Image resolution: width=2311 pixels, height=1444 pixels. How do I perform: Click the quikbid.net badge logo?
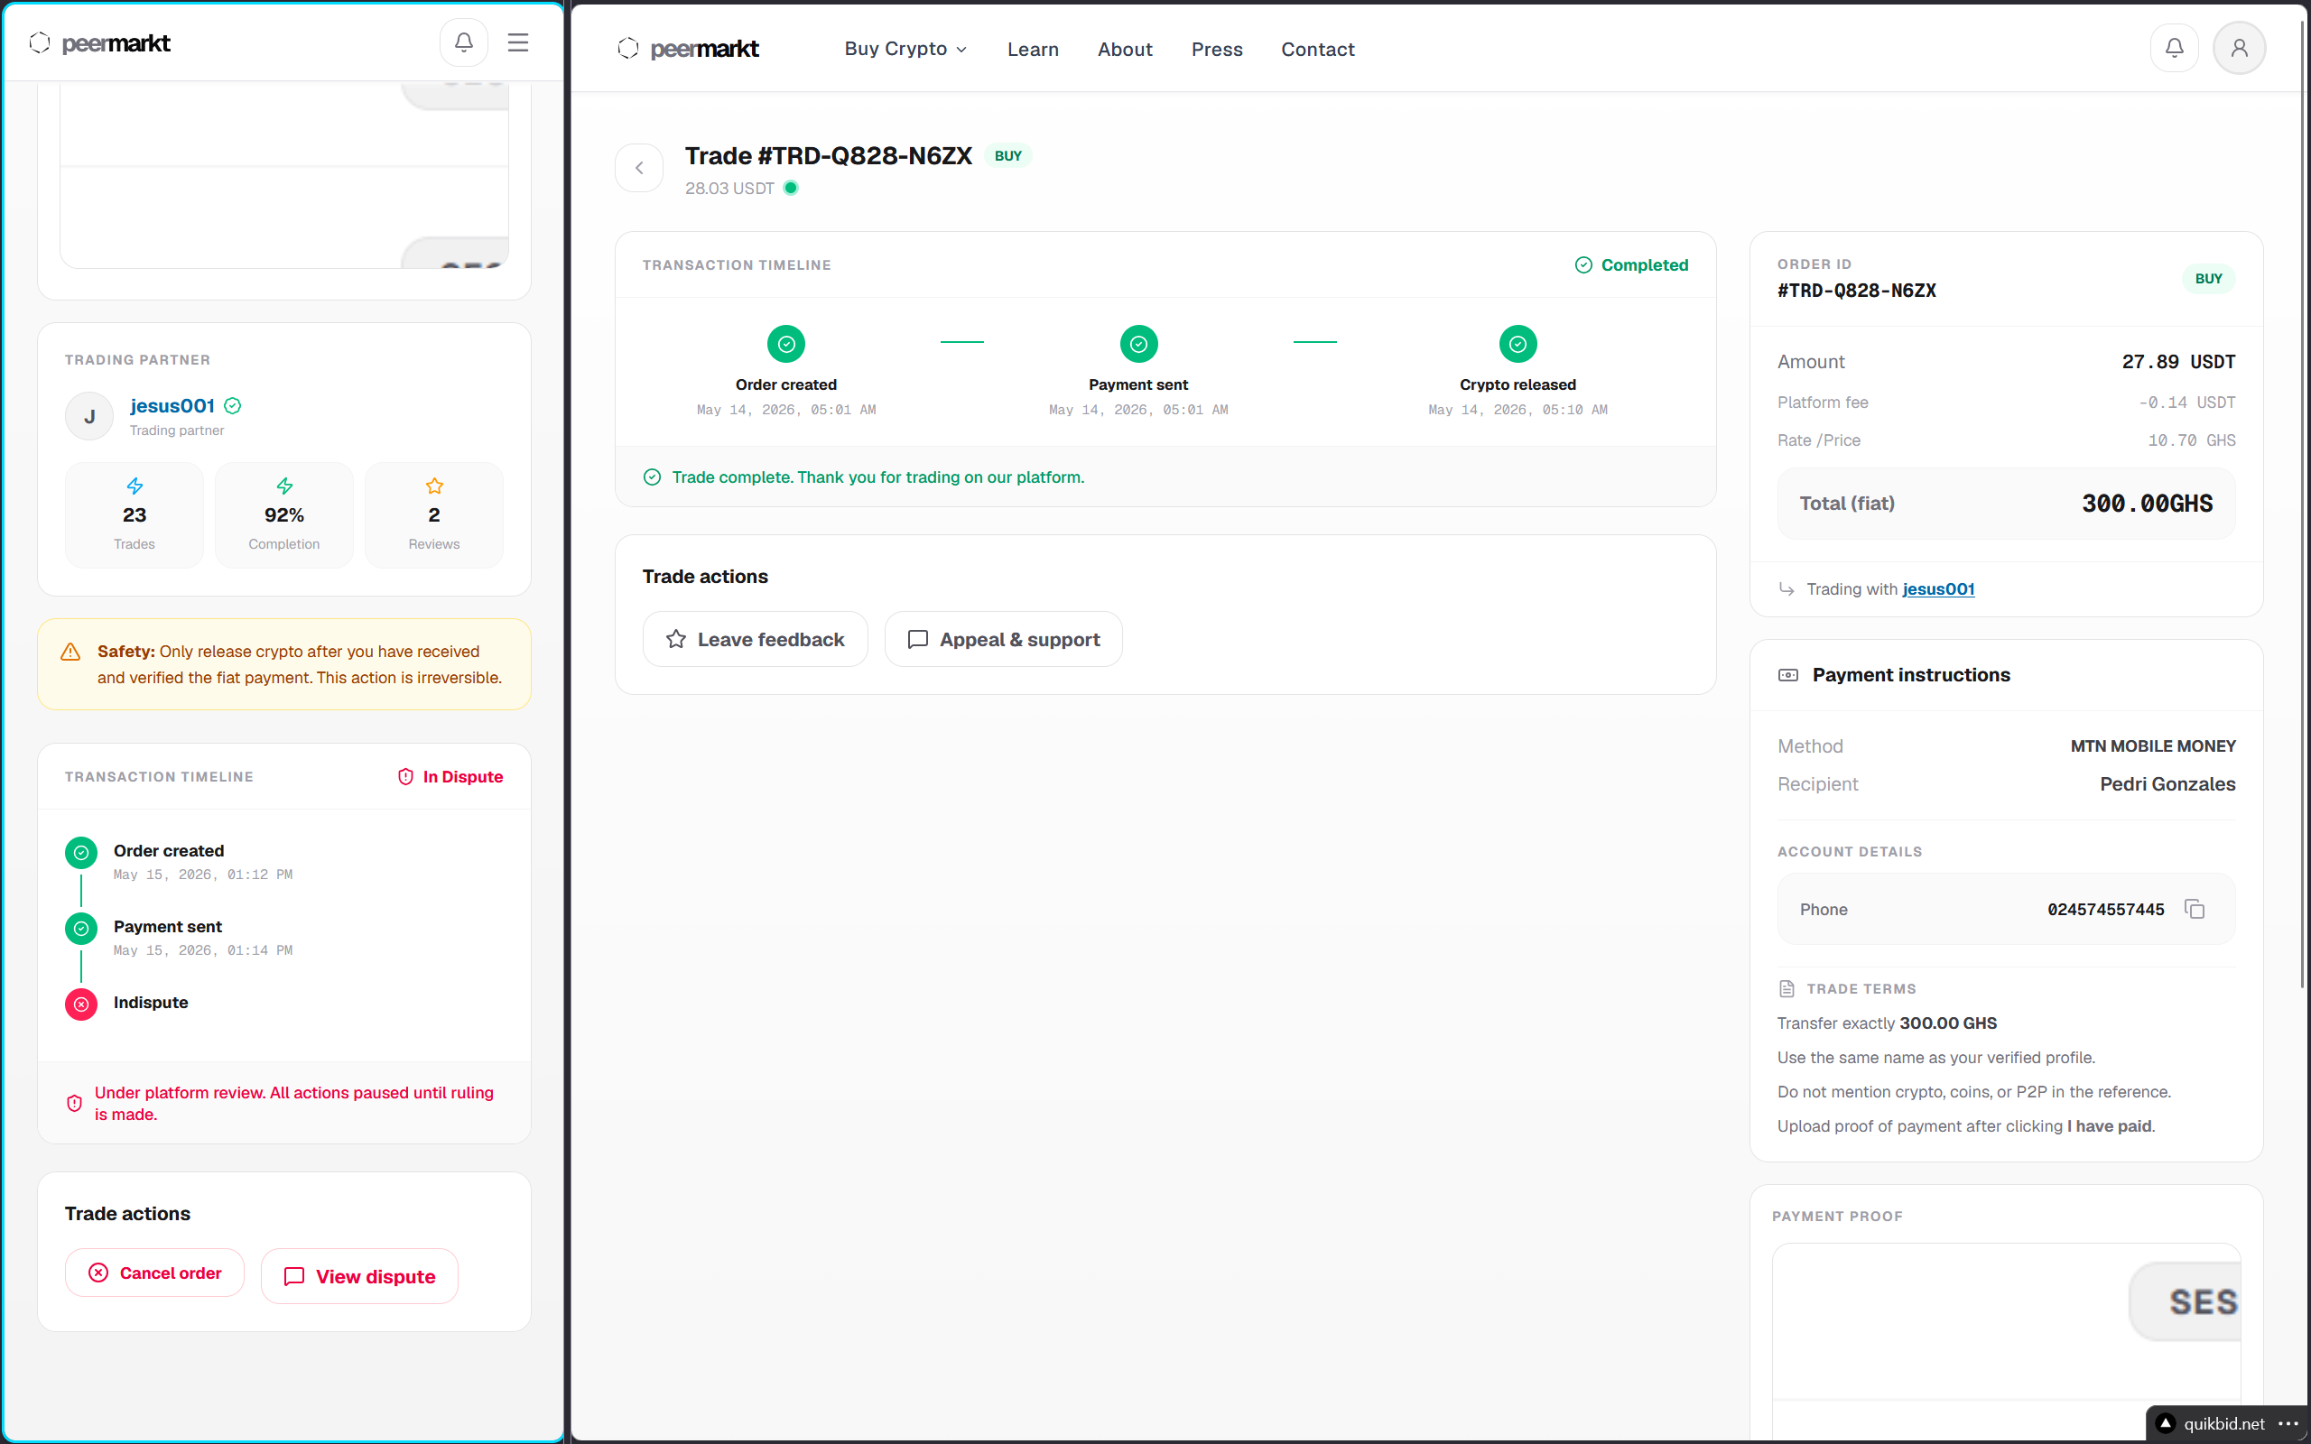(2165, 1423)
